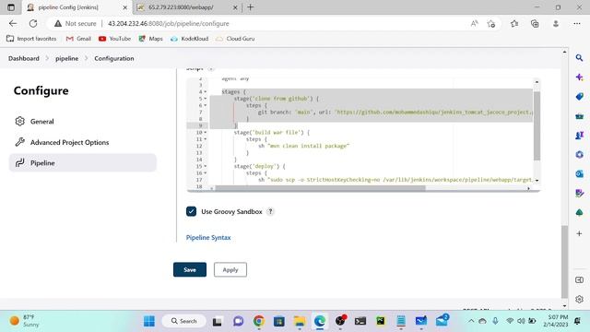The width and height of the screenshot is (590, 332).
Task: Open the tab actions menu icon
Action: (x=11, y=7)
